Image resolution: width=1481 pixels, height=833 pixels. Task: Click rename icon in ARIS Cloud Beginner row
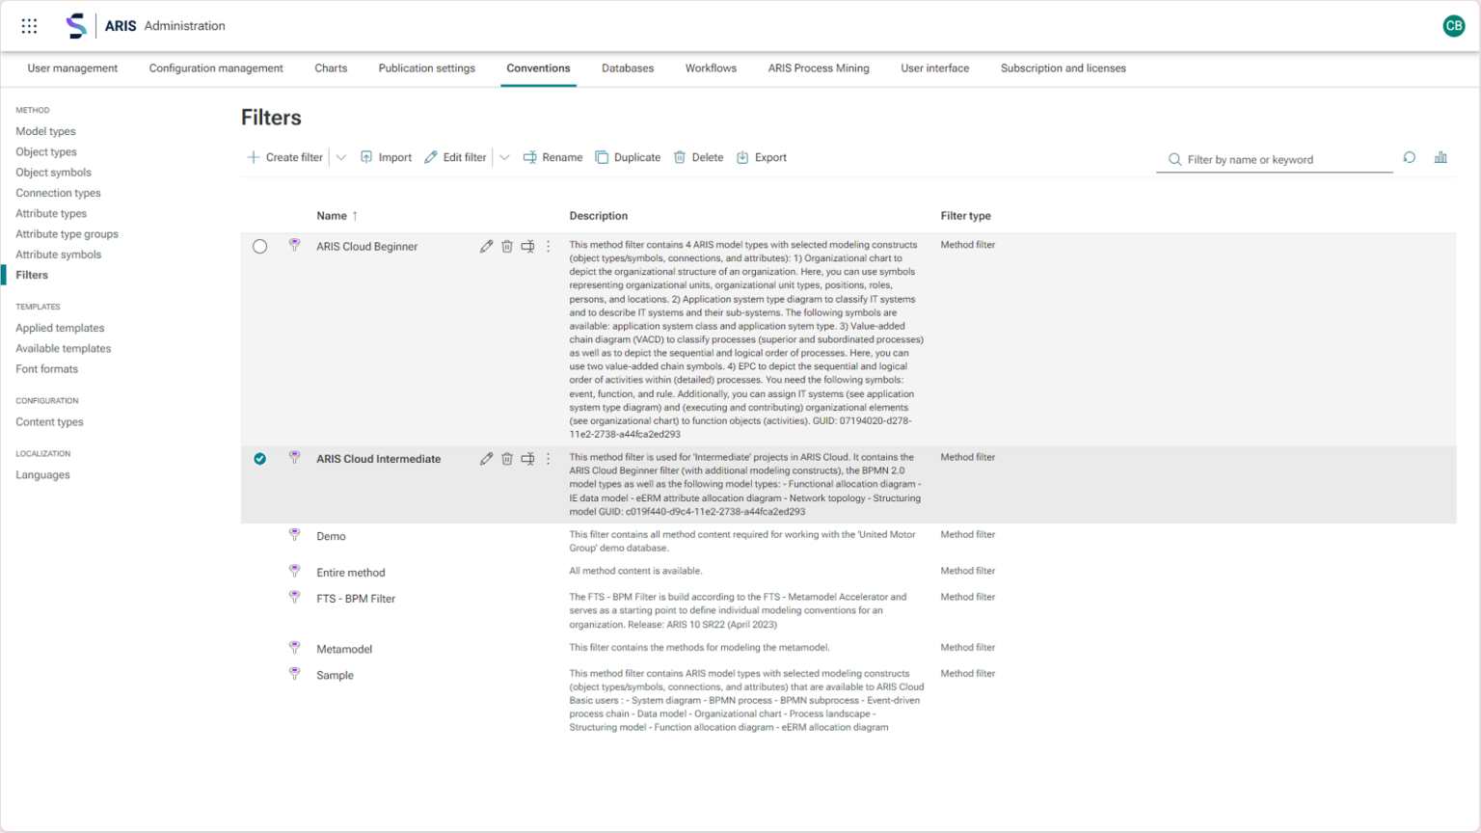(x=527, y=247)
